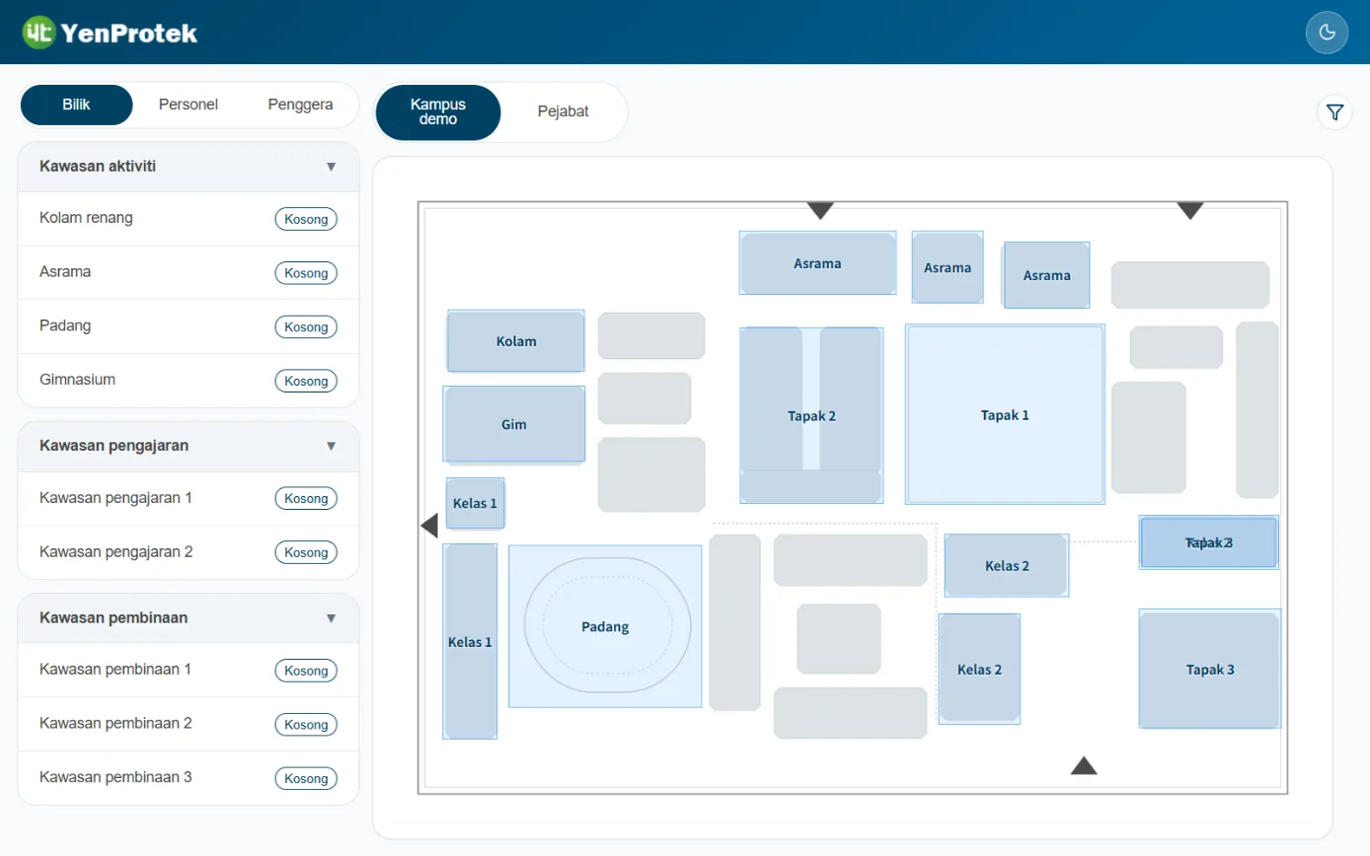Open the Penggera tab
This screenshot has width=1370, height=856.
(x=300, y=105)
